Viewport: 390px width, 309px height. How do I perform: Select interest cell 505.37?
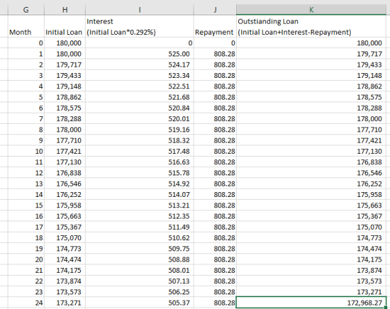pyautogui.click(x=139, y=303)
